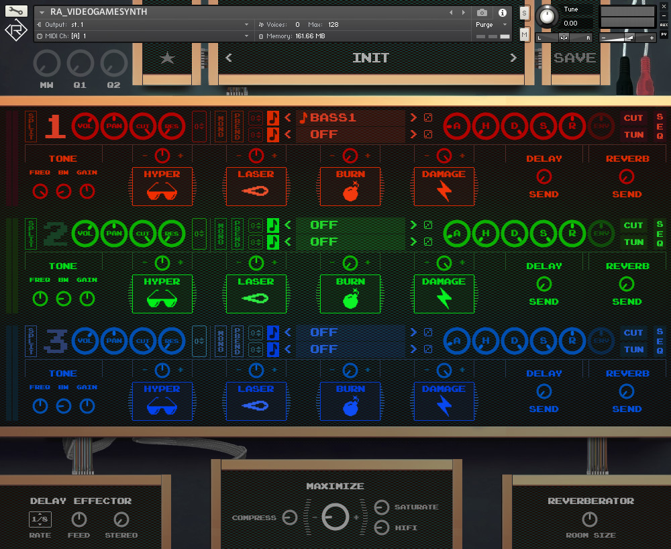The height and width of the screenshot is (549, 671).
Task: Select green layer CUT tab
Action: click(x=633, y=225)
